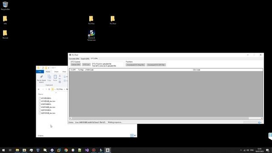This screenshot has height=153, width=272.
Task: Click the taskbar clock and date
Action: coord(260,150)
